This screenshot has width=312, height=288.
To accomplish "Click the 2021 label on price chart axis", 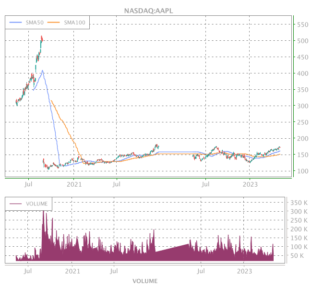I will click(74, 184).
